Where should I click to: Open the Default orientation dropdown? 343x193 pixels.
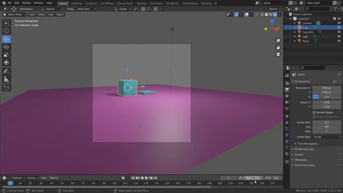coord(51,9)
